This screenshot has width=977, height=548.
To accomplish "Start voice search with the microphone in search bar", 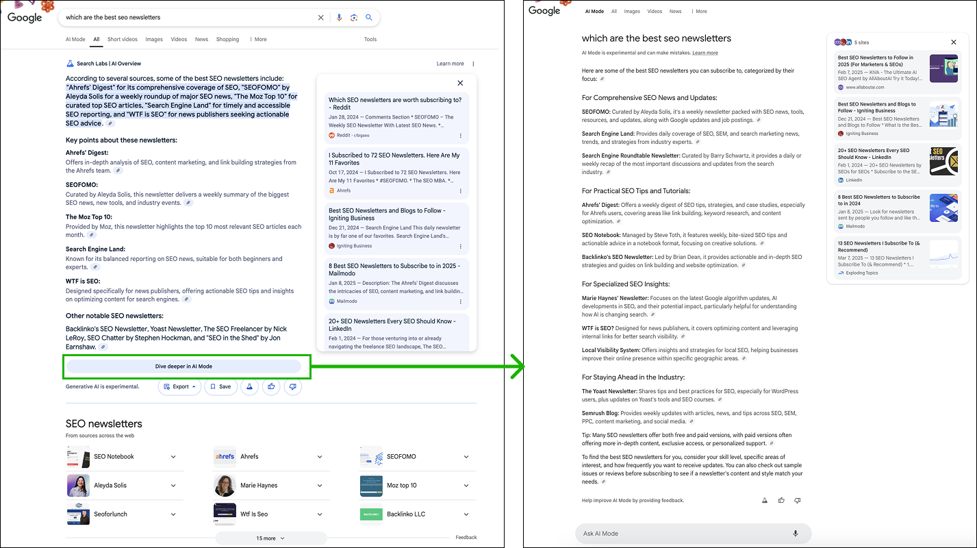I will pyautogui.click(x=340, y=18).
